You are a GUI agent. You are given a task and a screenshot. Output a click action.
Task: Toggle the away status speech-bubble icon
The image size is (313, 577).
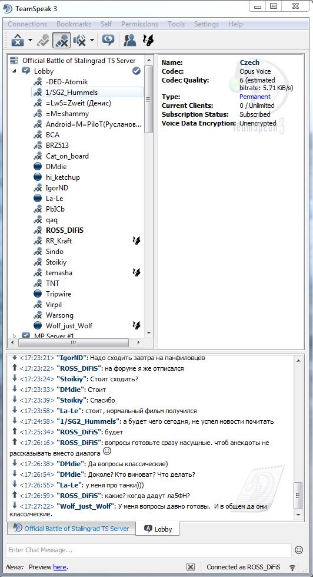(108, 40)
